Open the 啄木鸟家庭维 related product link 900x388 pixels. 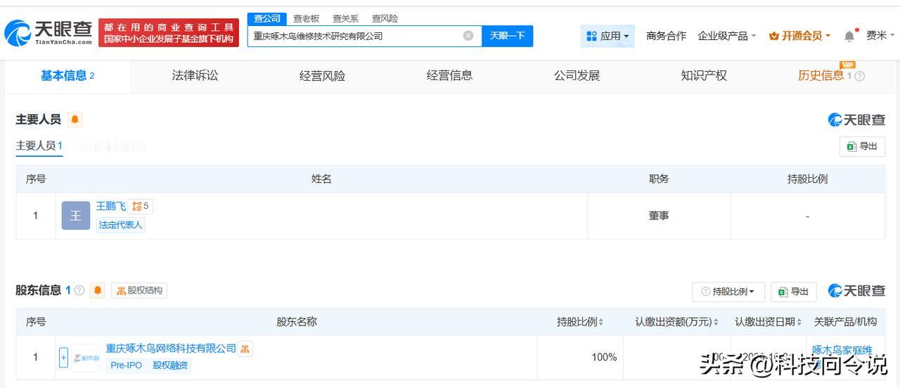pos(842,350)
